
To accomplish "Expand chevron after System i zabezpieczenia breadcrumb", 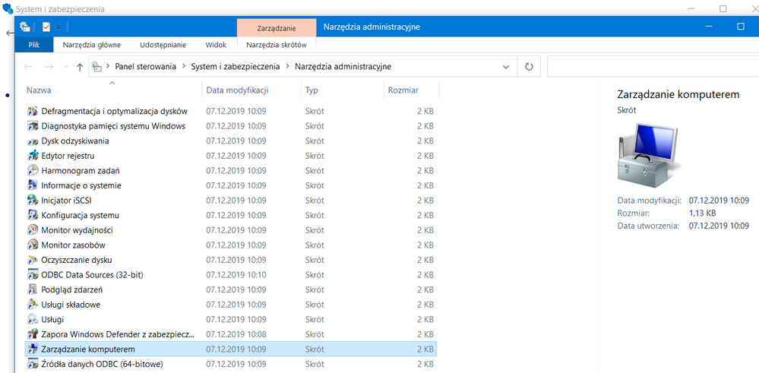I will click(x=287, y=67).
